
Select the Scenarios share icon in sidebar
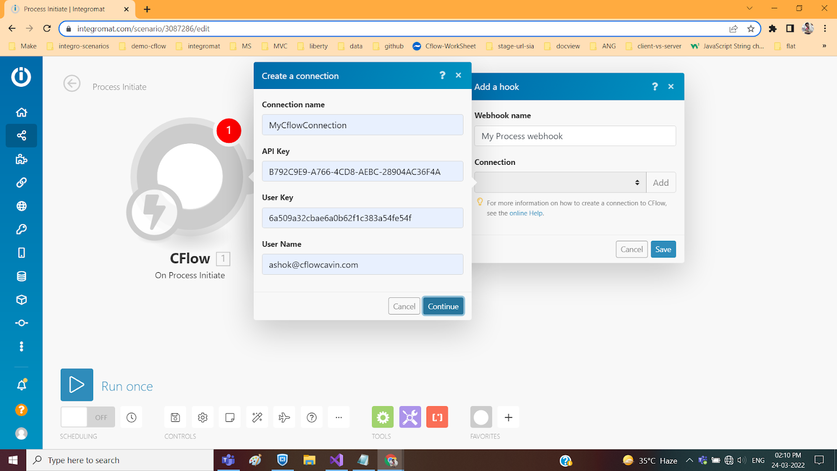click(x=21, y=136)
